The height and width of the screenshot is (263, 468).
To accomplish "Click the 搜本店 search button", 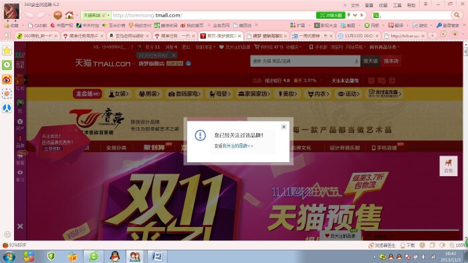I will tap(391, 61).
